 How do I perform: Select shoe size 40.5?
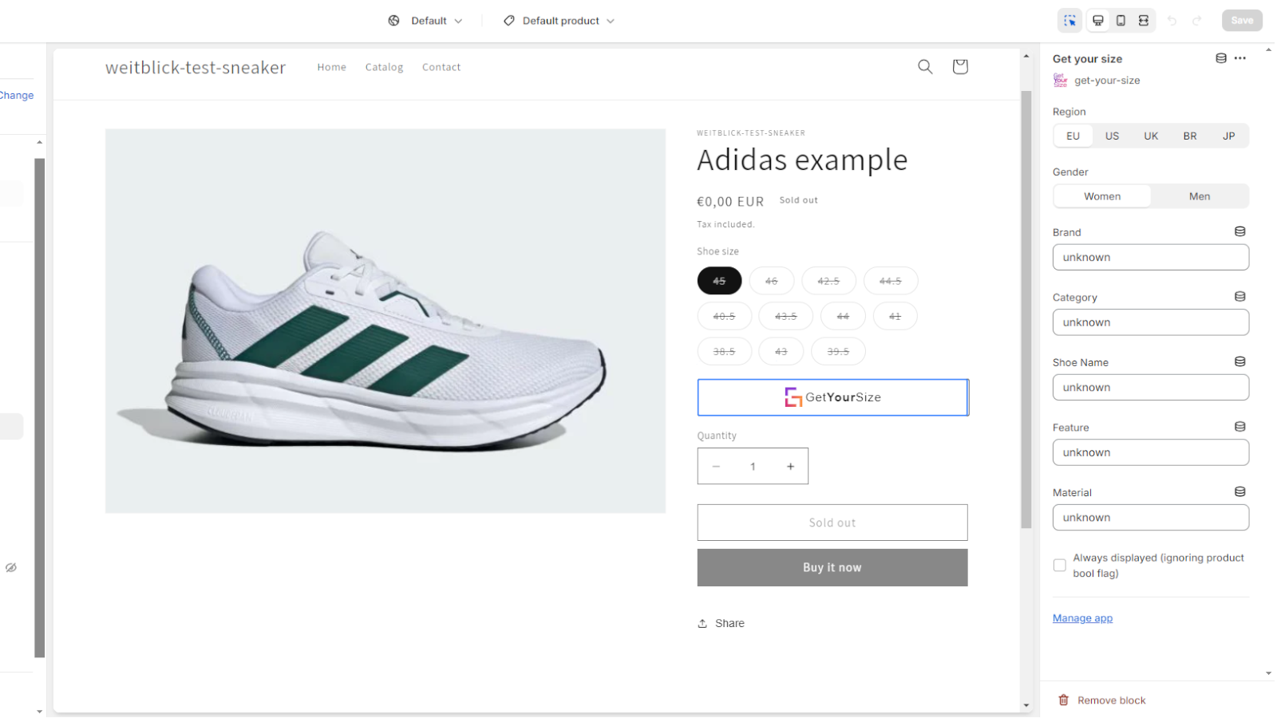click(724, 316)
